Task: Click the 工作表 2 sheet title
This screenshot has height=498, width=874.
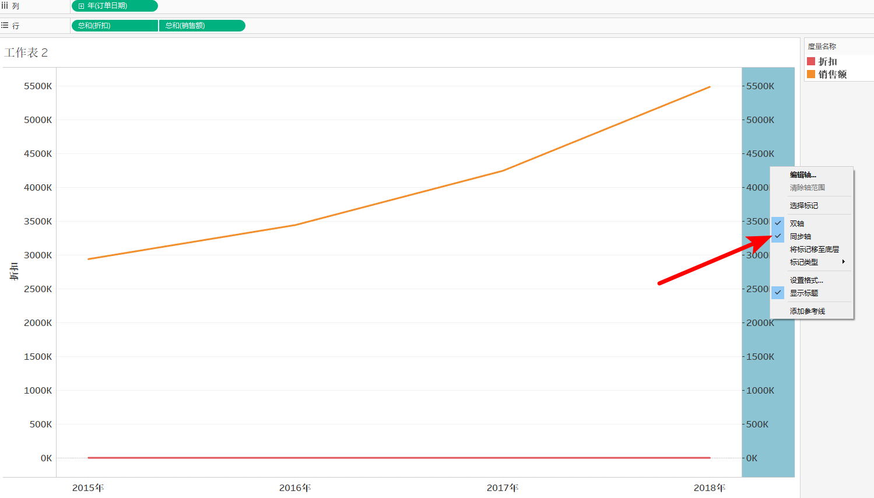Action: (26, 52)
